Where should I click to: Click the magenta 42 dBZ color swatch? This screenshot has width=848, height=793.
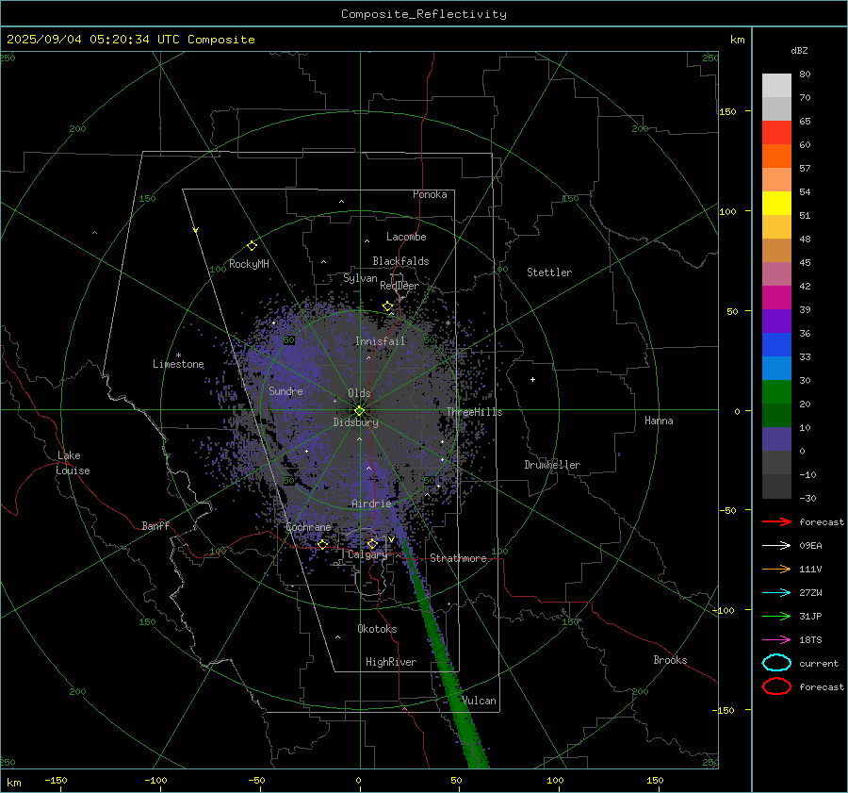pos(776,297)
